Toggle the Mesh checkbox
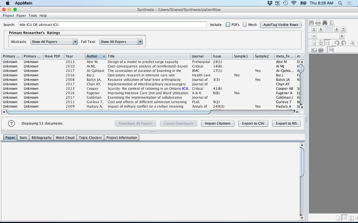This screenshot has height=223, width=358. (x=245, y=25)
